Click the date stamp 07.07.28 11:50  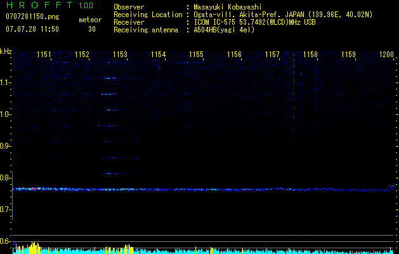(x=32, y=29)
